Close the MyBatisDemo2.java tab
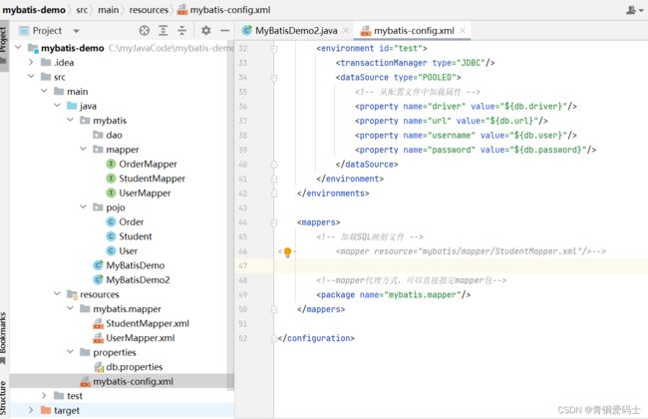 (x=346, y=31)
